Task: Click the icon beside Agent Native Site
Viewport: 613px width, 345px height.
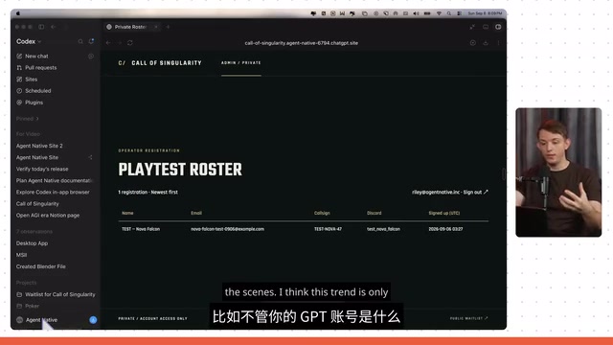Action: click(90, 157)
